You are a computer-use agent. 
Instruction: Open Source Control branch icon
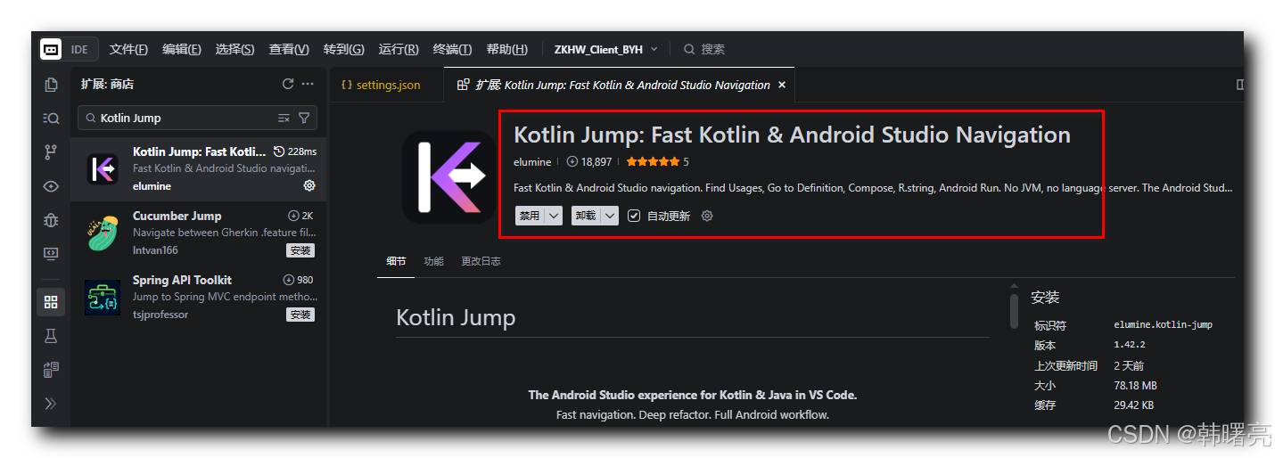coord(51,152)
